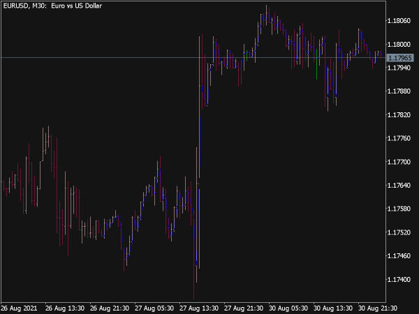Image resolution: width=419 pixels, height=314 pixels.
Task: Click the '27 Aug 05:30' time axis label
Action: [x=154, y=308]
